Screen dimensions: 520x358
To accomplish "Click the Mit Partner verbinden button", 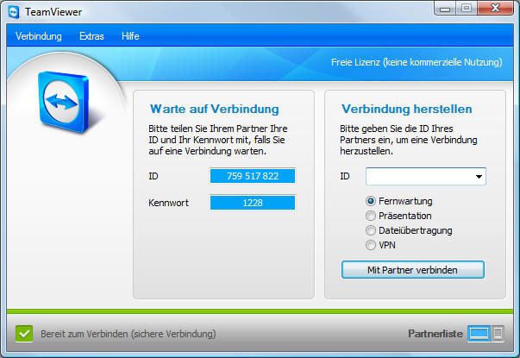I will pyautogui.click(x=413, y=270).
